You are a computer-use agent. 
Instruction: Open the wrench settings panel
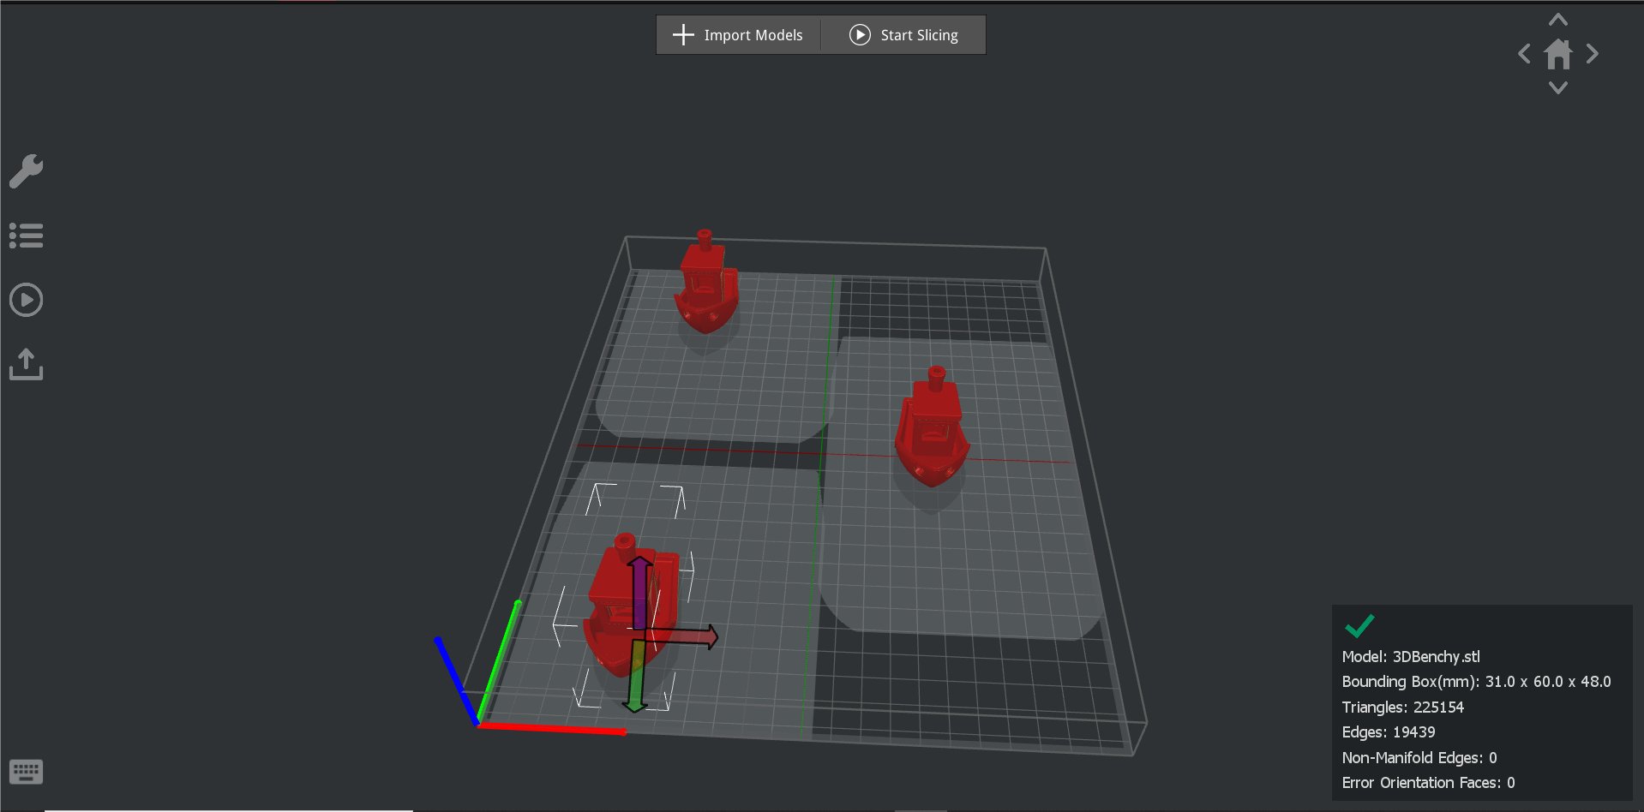click(26, 171)
